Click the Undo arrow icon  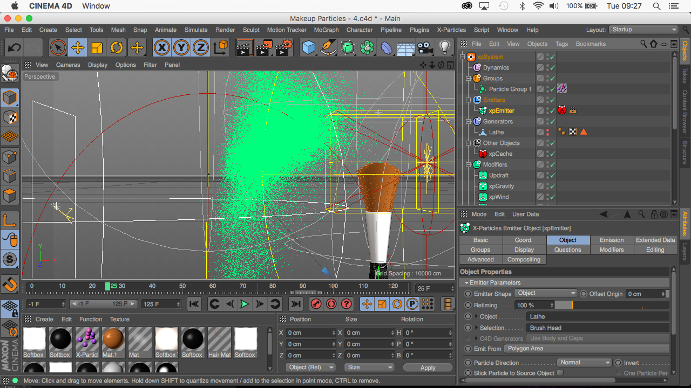[14, 47]
